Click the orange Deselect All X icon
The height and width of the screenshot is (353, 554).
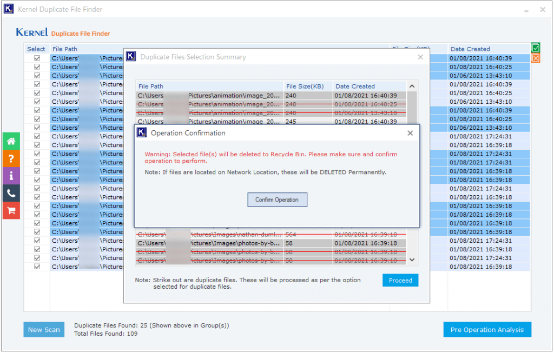(535, 58)
